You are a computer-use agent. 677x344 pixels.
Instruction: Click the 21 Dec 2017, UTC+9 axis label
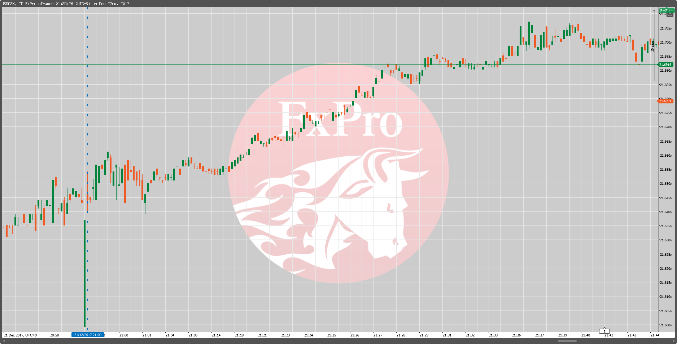click(x=20, y=335)
